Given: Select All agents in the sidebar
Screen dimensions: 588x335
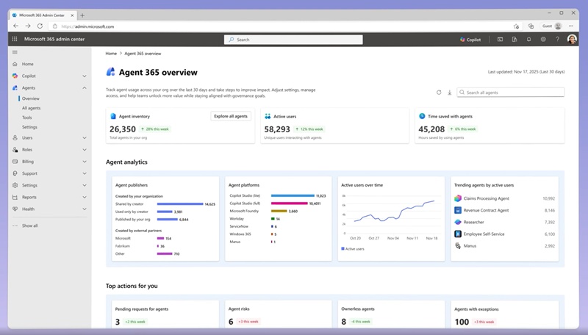Looking at the screenshot, I should coord(31,108).
